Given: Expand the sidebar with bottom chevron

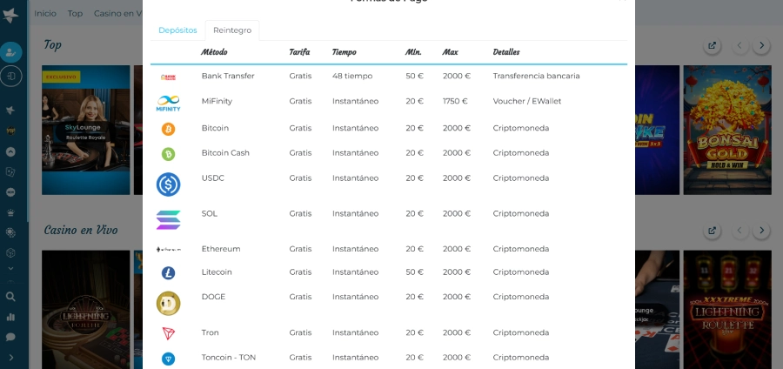Looking at the screenshot, I should [x=11, y=358].
